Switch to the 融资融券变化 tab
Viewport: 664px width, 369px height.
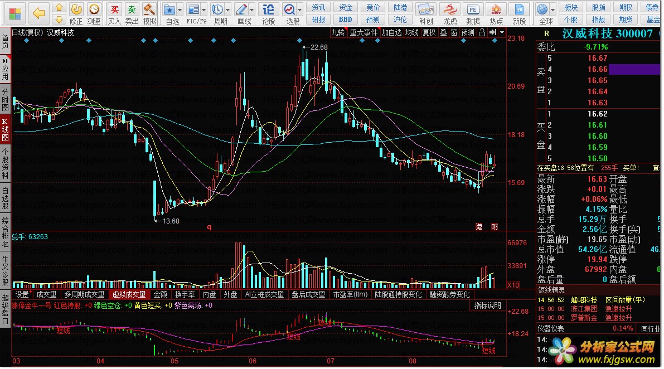(x=449, y=294)
